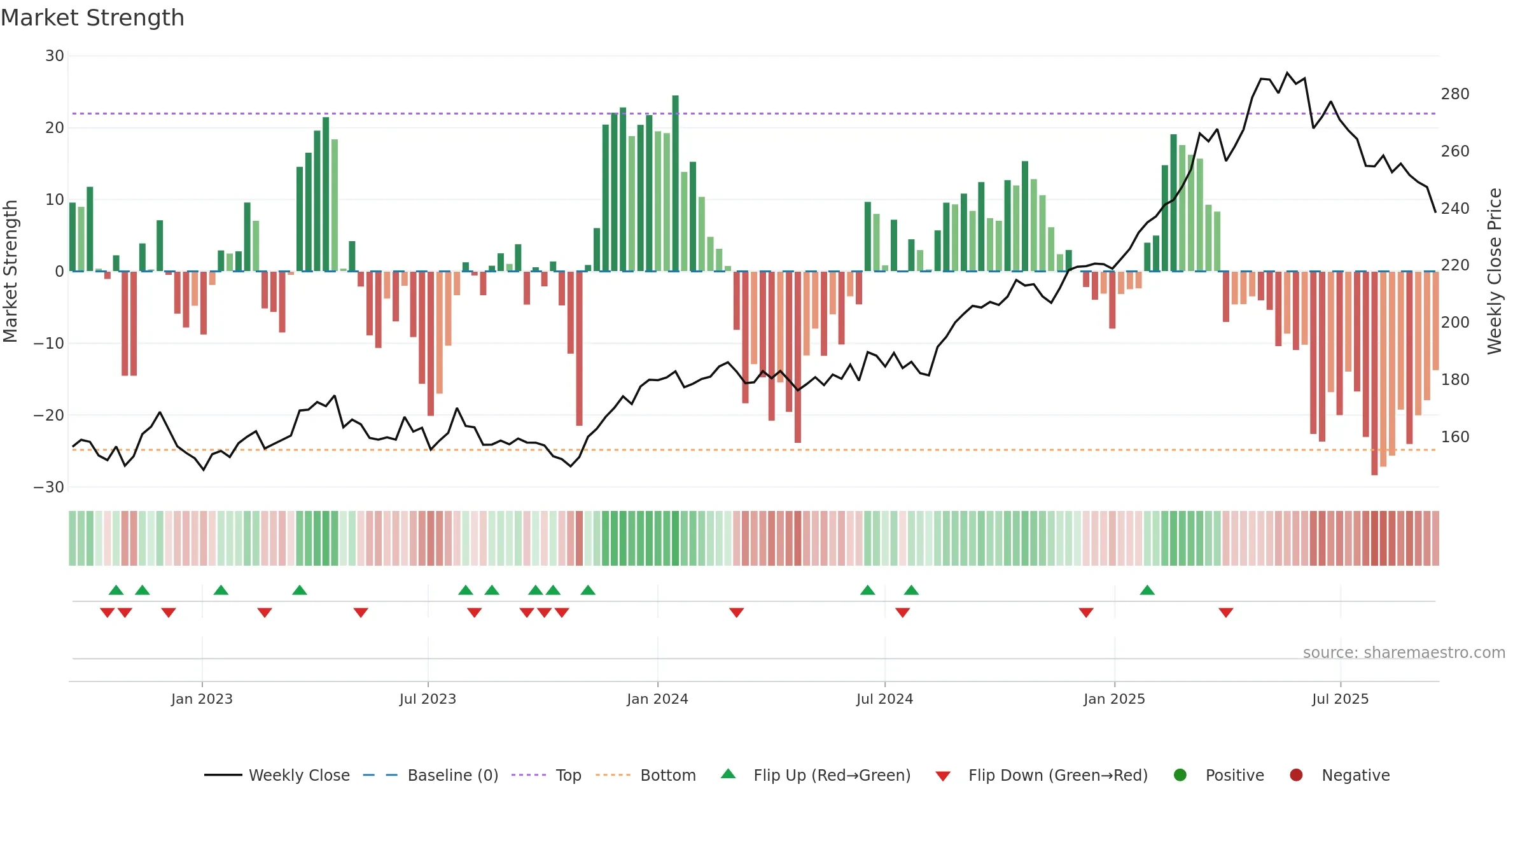Toggle the Weekly Close legend entry
The height and width of the screenshot is (859, 1527).
coord(277,775)
